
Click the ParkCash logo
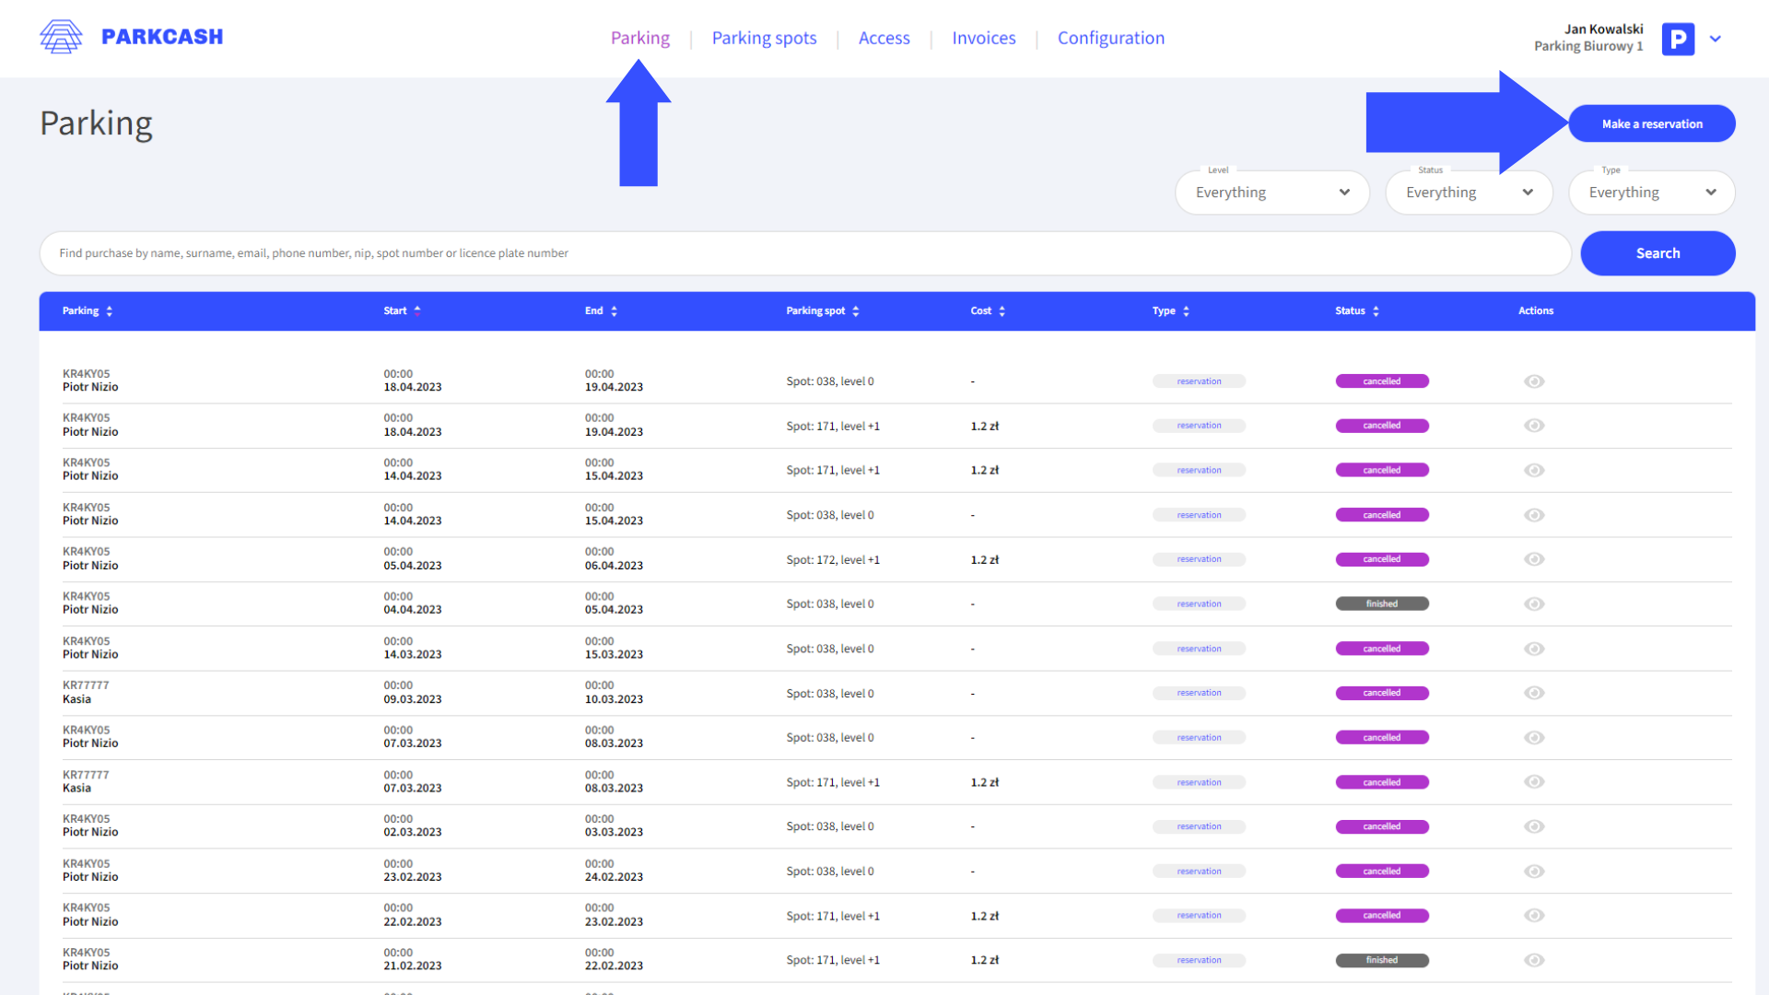pos(131,37)
